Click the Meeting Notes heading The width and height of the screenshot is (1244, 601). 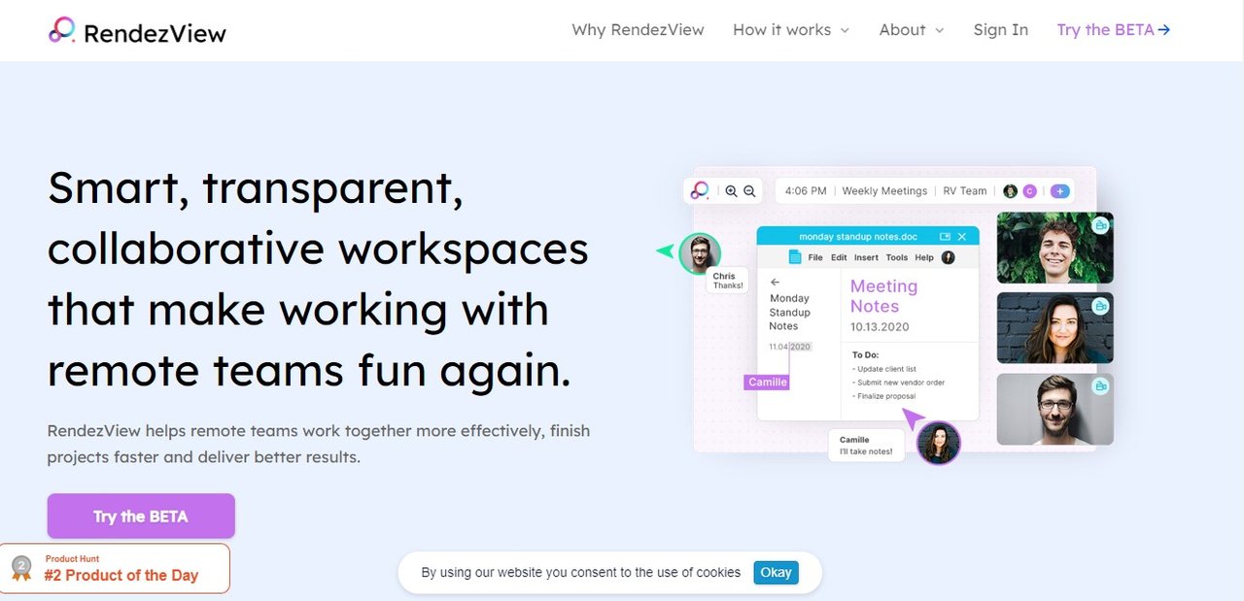pos(883,296)
